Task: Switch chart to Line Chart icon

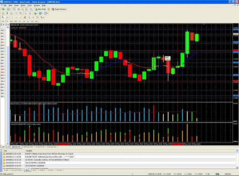Action: 11,13
